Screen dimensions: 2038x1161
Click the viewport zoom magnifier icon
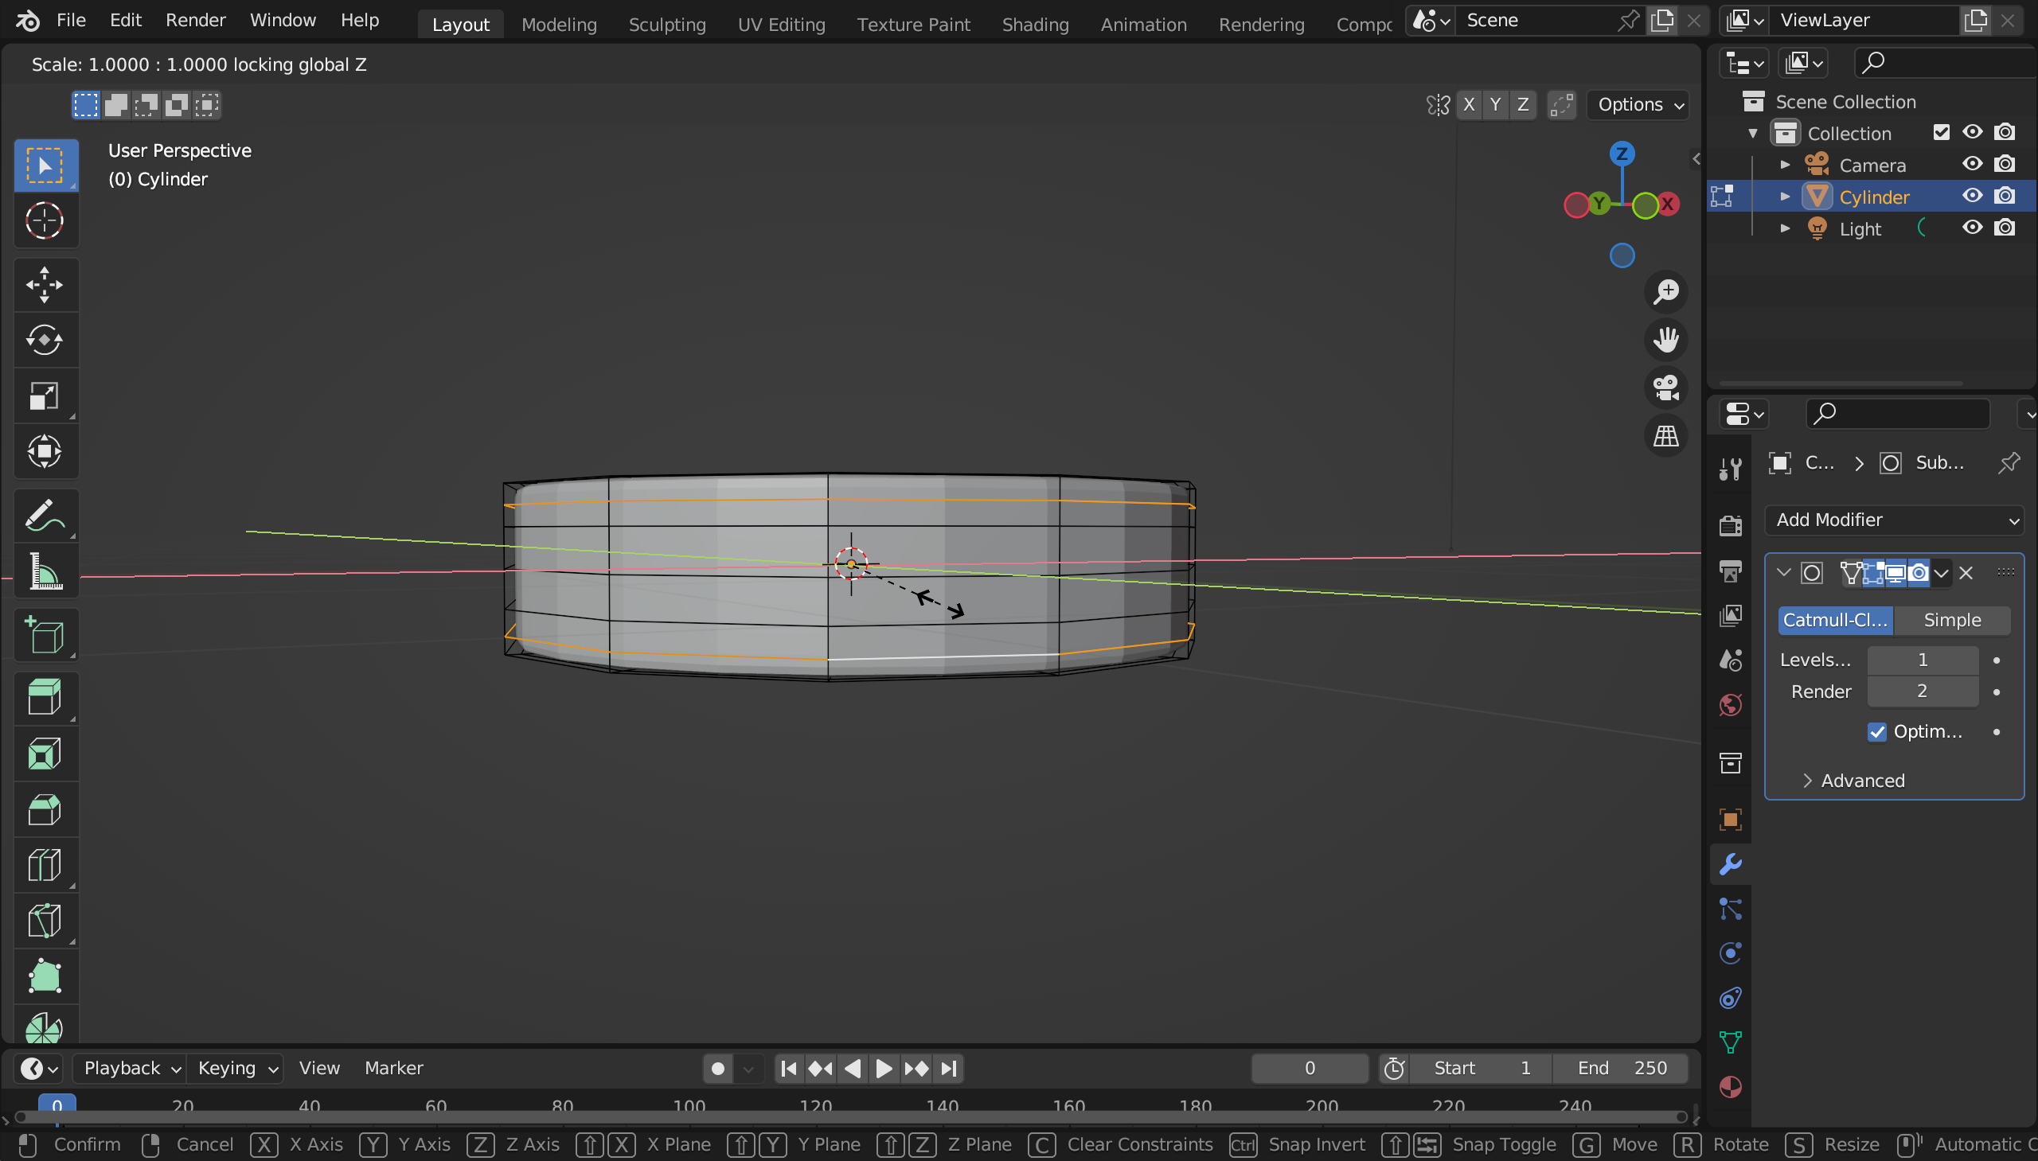tap(1666, 292)
